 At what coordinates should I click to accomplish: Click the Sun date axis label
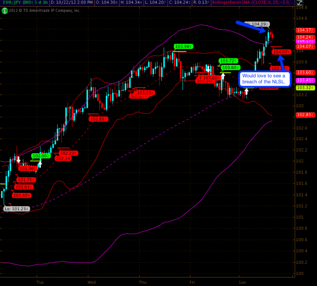click(242, 282)
